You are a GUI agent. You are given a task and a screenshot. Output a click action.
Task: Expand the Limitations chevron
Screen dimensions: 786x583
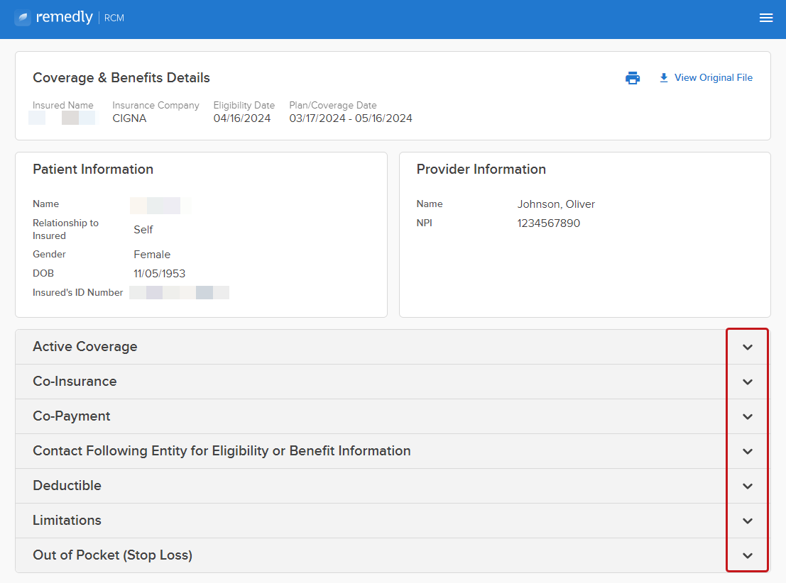point(748,521)
